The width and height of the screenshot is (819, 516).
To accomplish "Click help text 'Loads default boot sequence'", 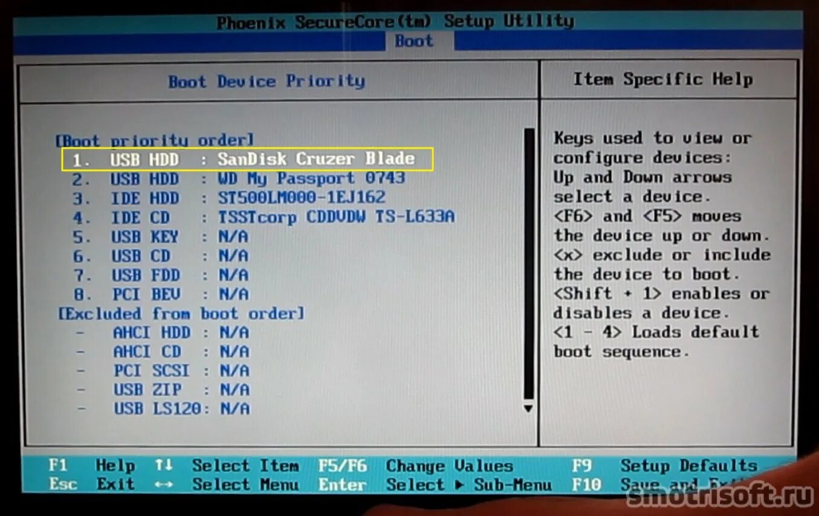I will click(x=656, y=342).
